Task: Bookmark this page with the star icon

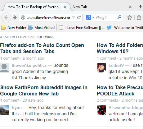Action: (129, 17)
